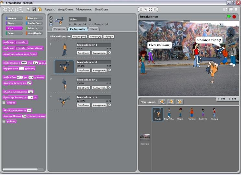
Task: Switch to the Ήχοι tab
Action: click(x=94, y=29)
